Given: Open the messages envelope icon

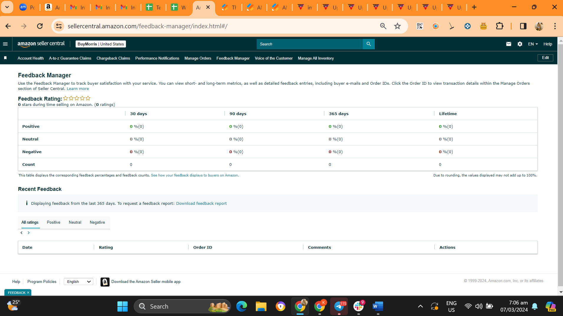Looking at the screenshot, I should [508, 44].
